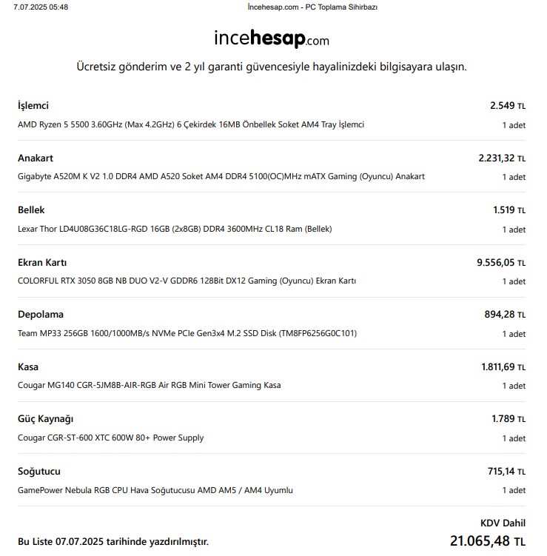This screenshot has height=556, width=547.
Task: Click the COLORFUL RTX 3050 graphics card description
Action: [x=187, y=281]
